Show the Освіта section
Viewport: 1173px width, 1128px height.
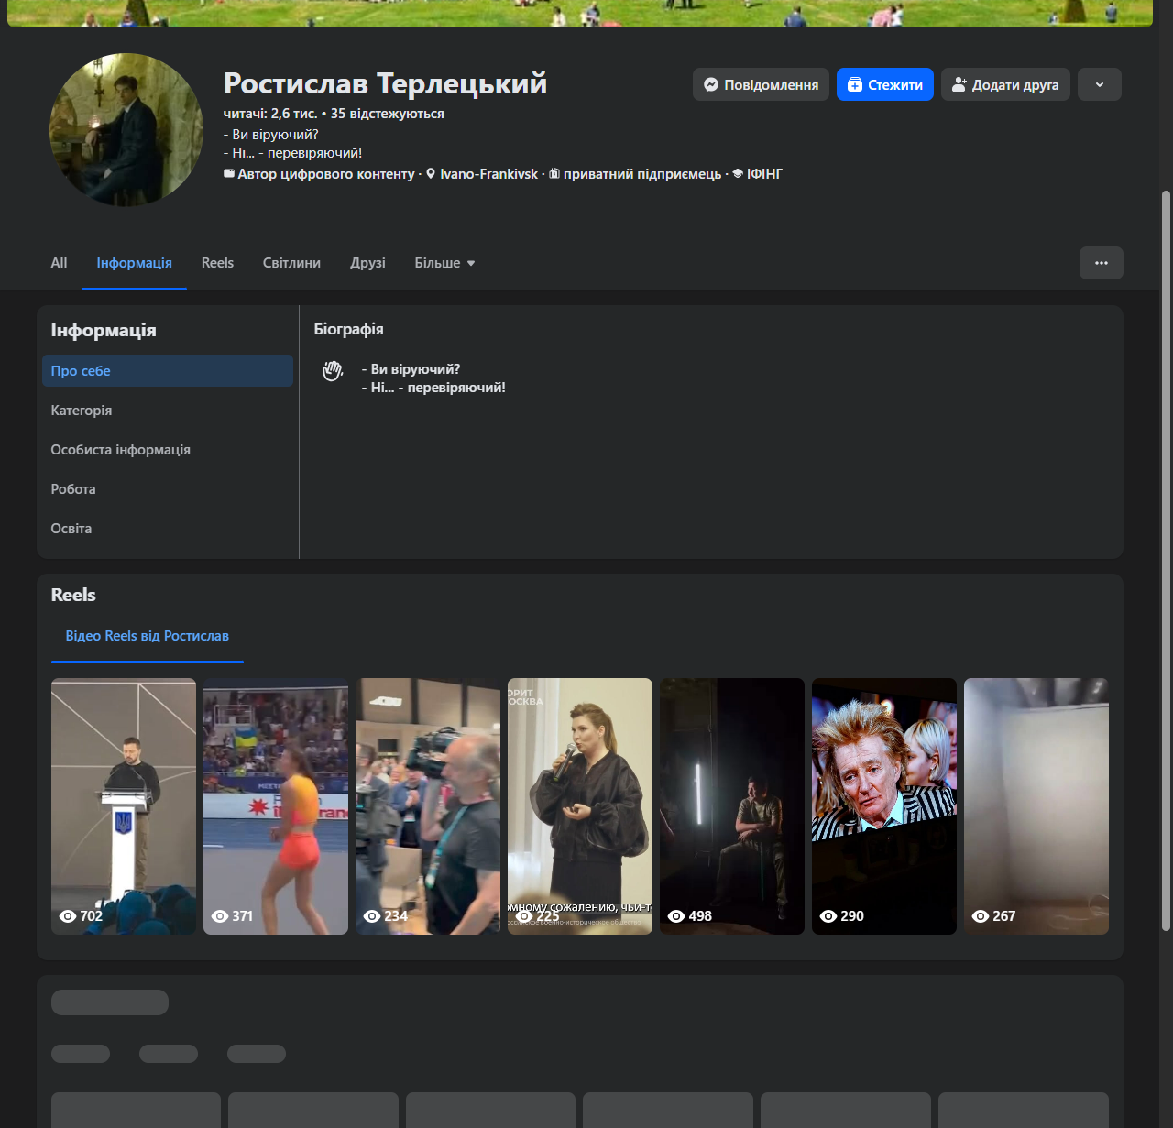click(x=168, y=529)
